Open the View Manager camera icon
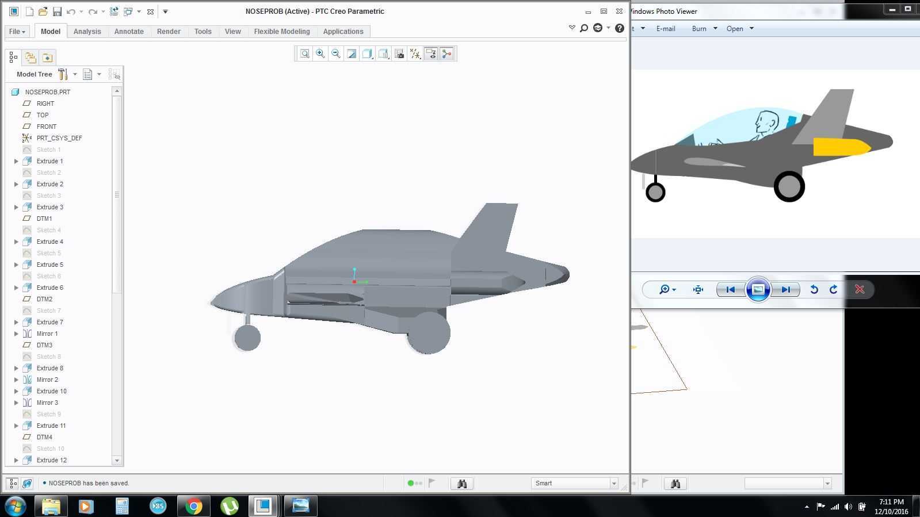920x517 pixels. (x=399, y=53)
